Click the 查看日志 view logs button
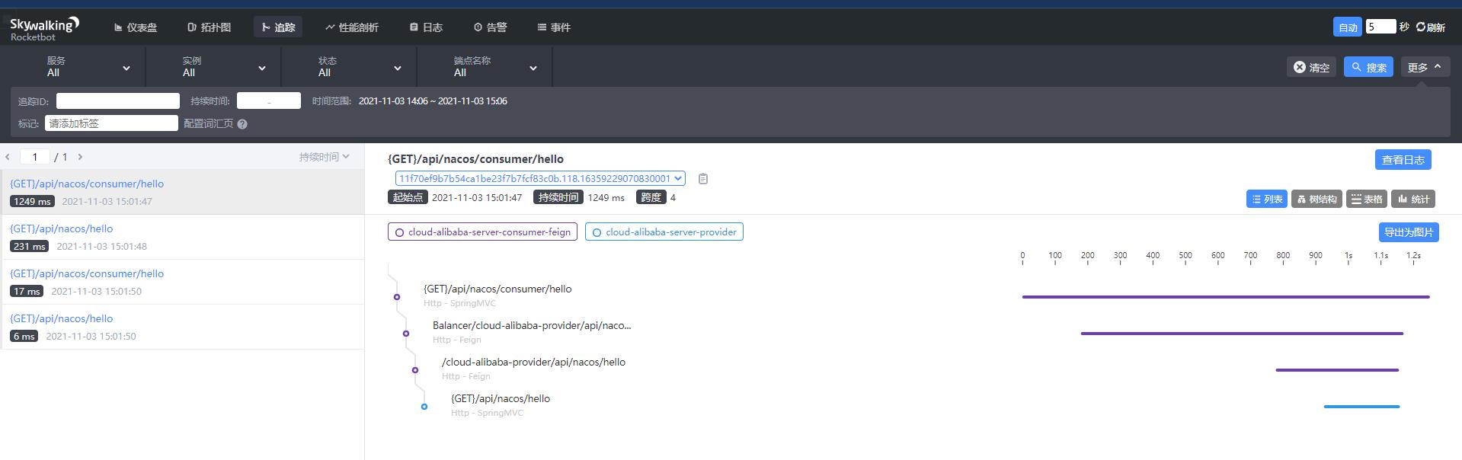1462x460 pixels. 1403,160
